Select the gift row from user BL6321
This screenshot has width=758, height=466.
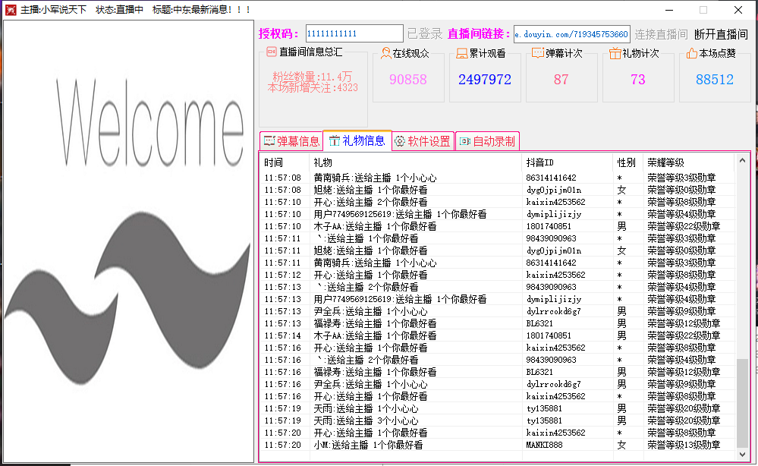point(455,323)
